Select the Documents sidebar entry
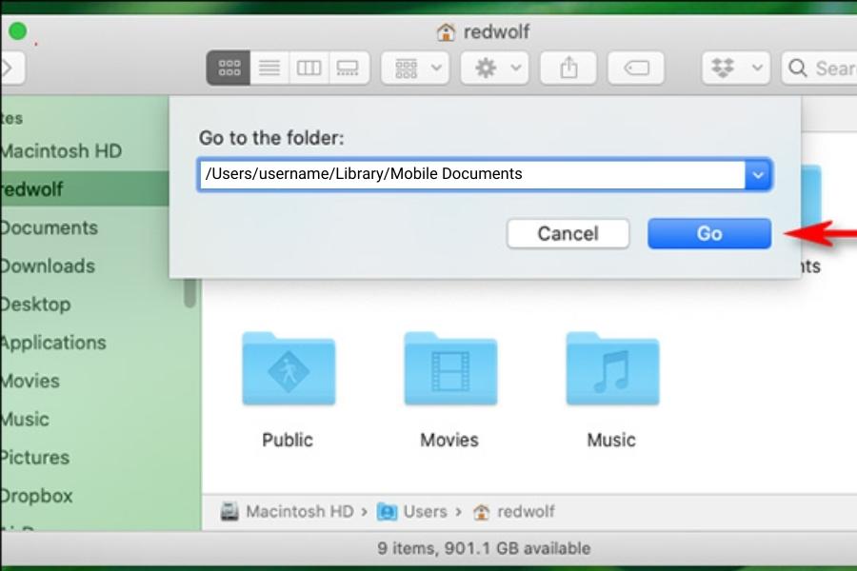 50,227
